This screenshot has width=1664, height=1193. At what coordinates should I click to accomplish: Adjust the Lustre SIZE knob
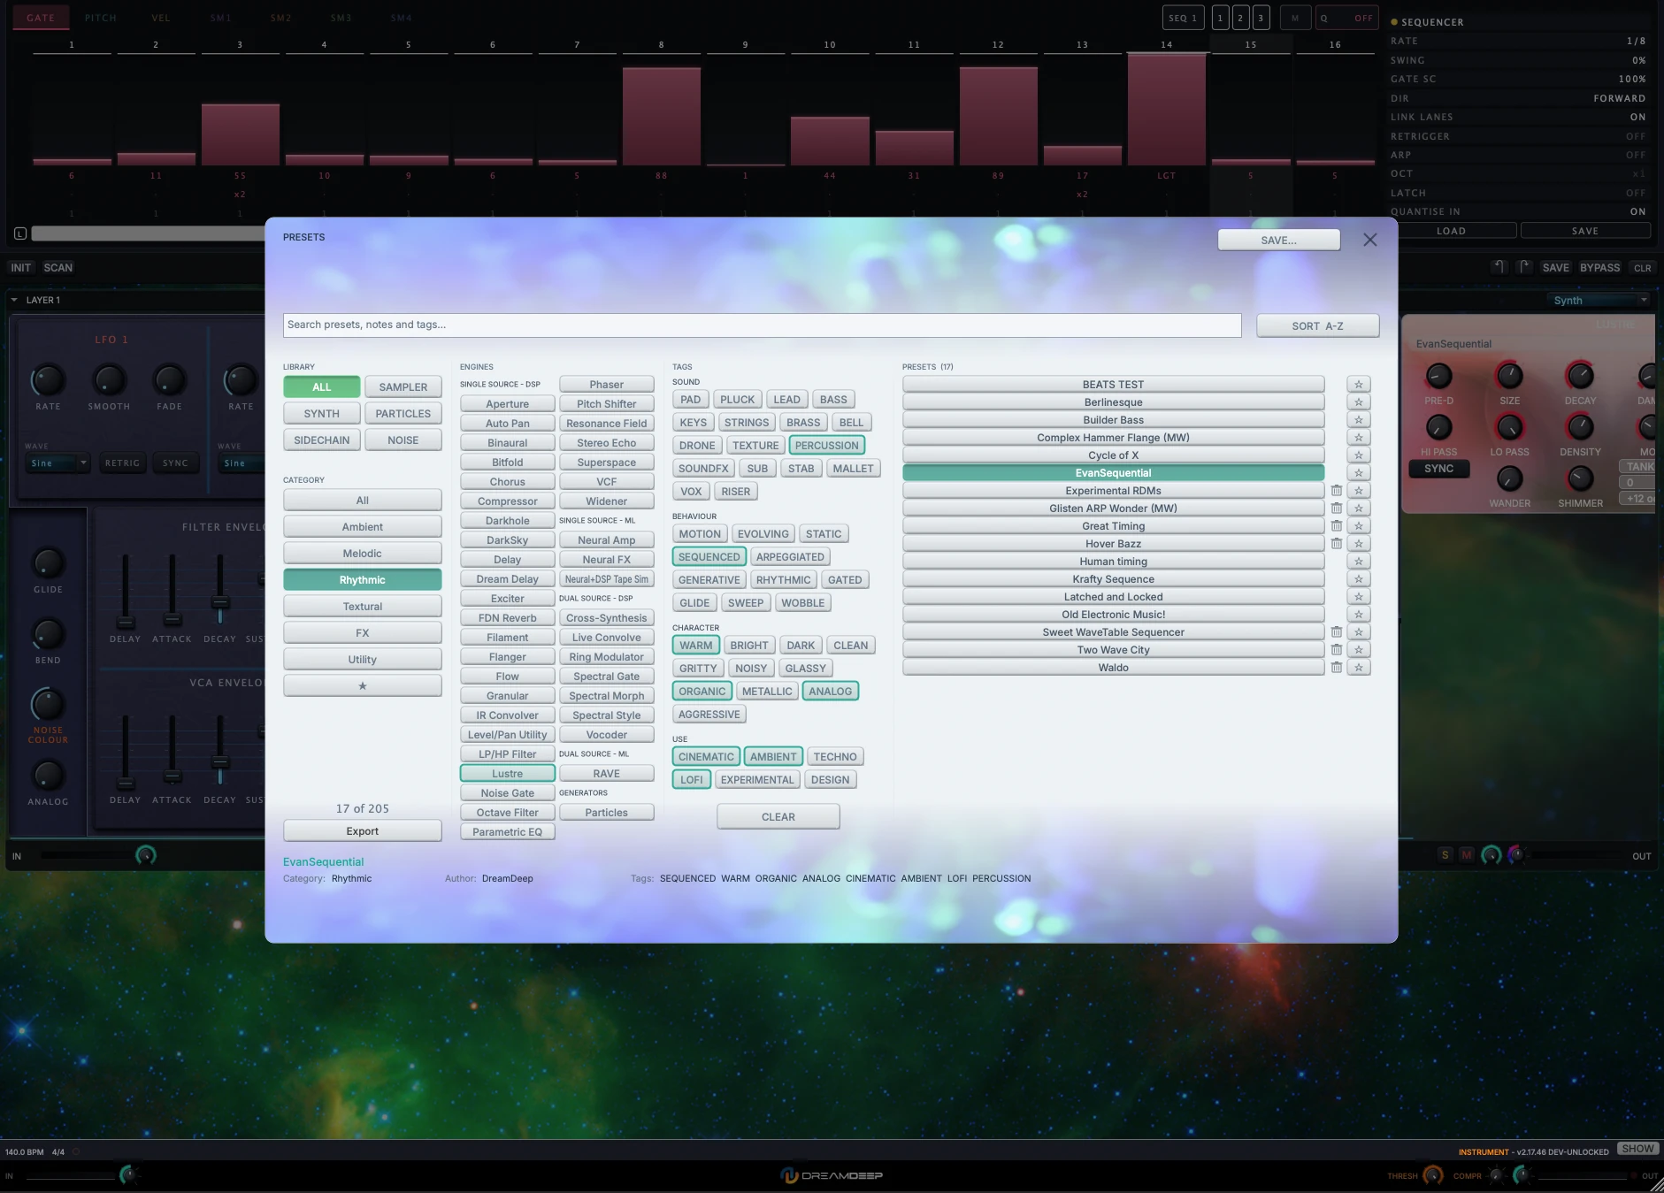coord(1509,376)
